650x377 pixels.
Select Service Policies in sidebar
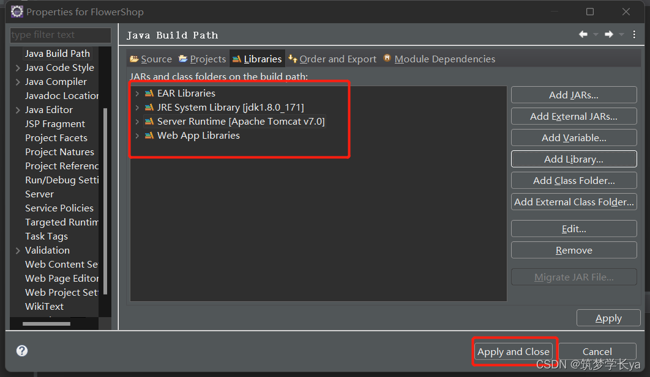(59, 208)
